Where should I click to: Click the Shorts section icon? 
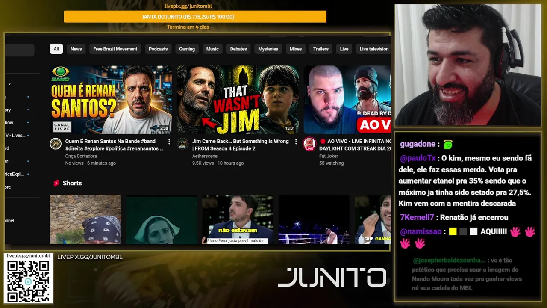[56, 183]
